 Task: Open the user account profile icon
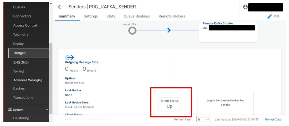[245, 7]
